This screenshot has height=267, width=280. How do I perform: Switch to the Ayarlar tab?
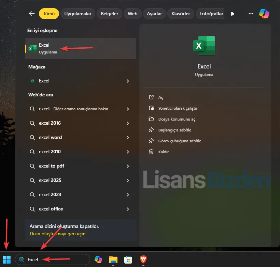point(154,14)
